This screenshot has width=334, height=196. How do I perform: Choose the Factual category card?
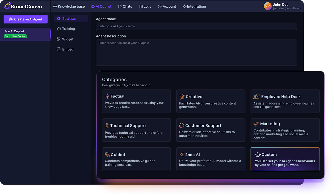(x=136, y=101)
